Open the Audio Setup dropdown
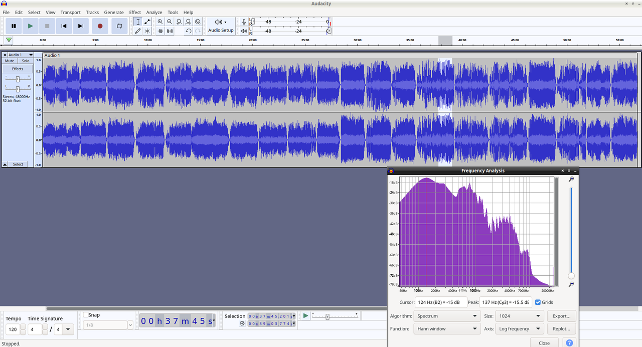Image resolution: width=642 pixels, height=347 pixels. 221,26
